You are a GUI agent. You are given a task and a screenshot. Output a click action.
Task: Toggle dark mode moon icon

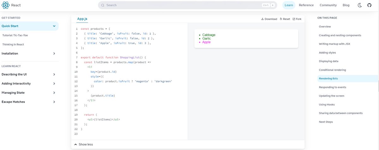coord(360,5)
